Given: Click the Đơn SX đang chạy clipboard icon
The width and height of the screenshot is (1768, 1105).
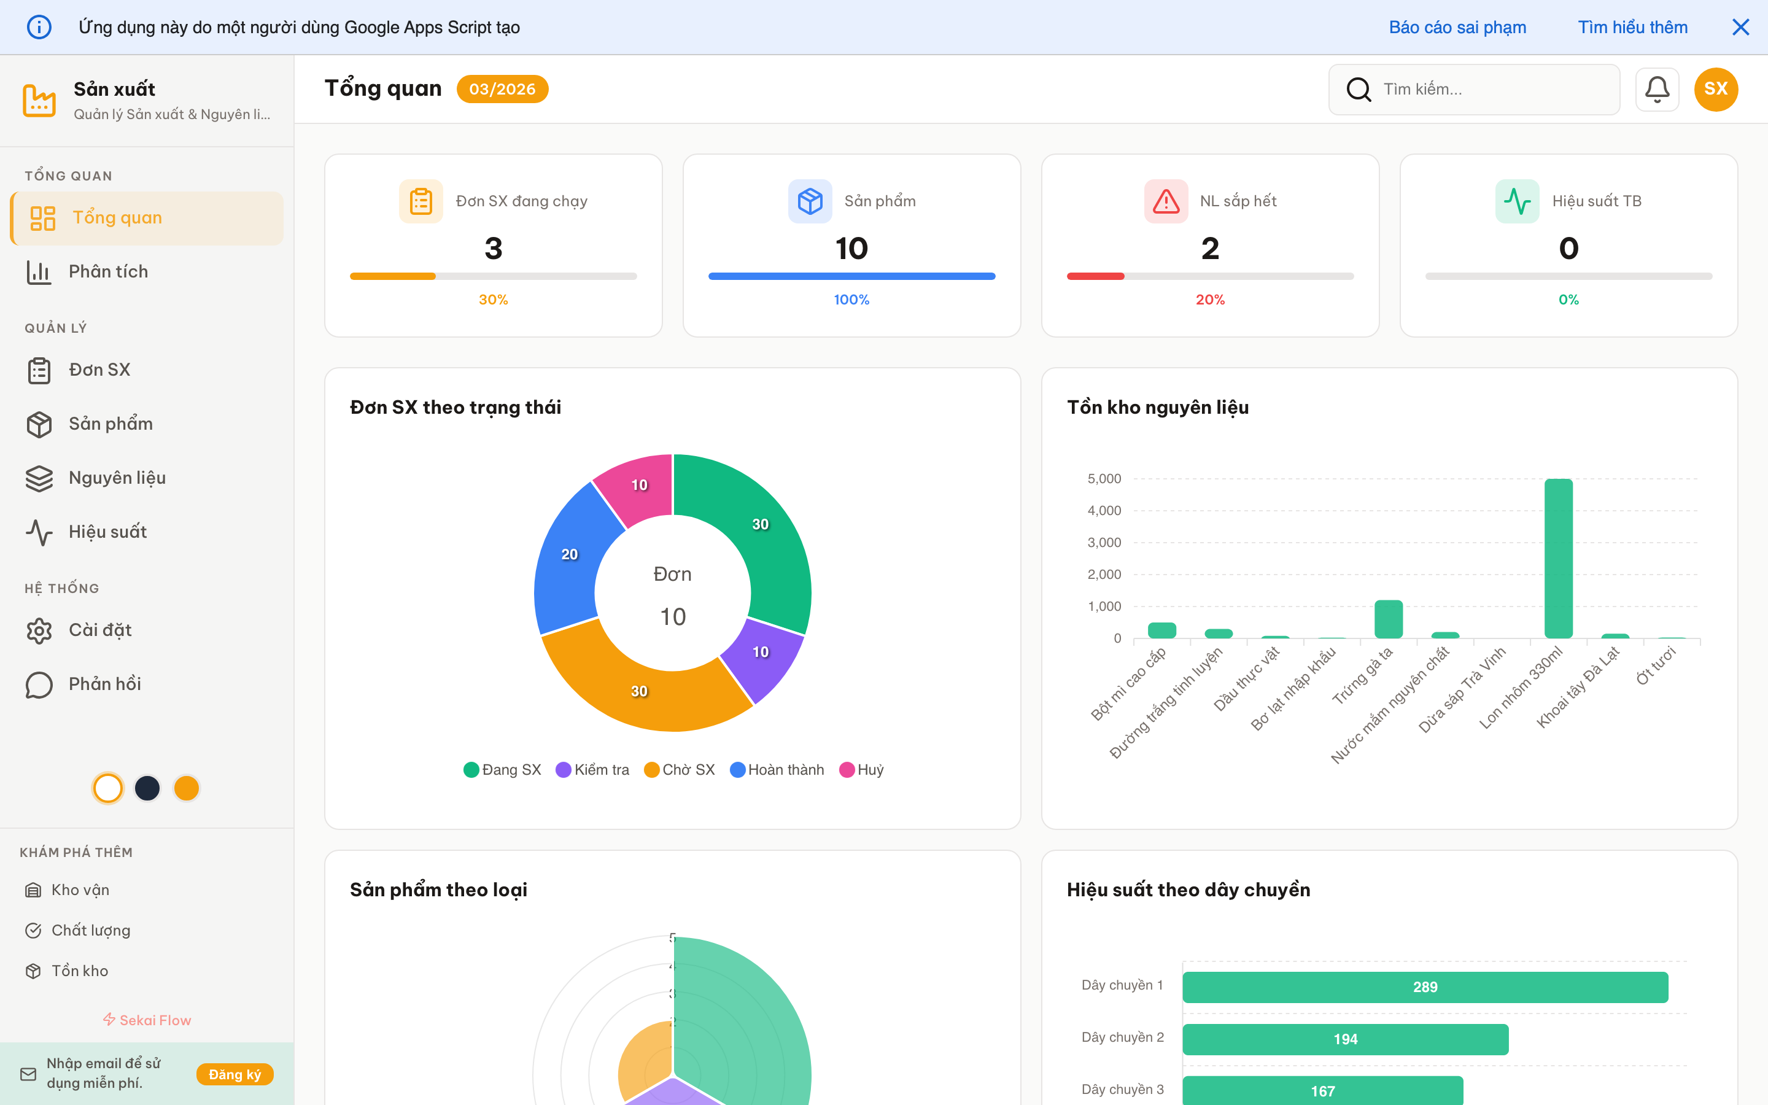Looking at the screenshot, I should [421, 201].
